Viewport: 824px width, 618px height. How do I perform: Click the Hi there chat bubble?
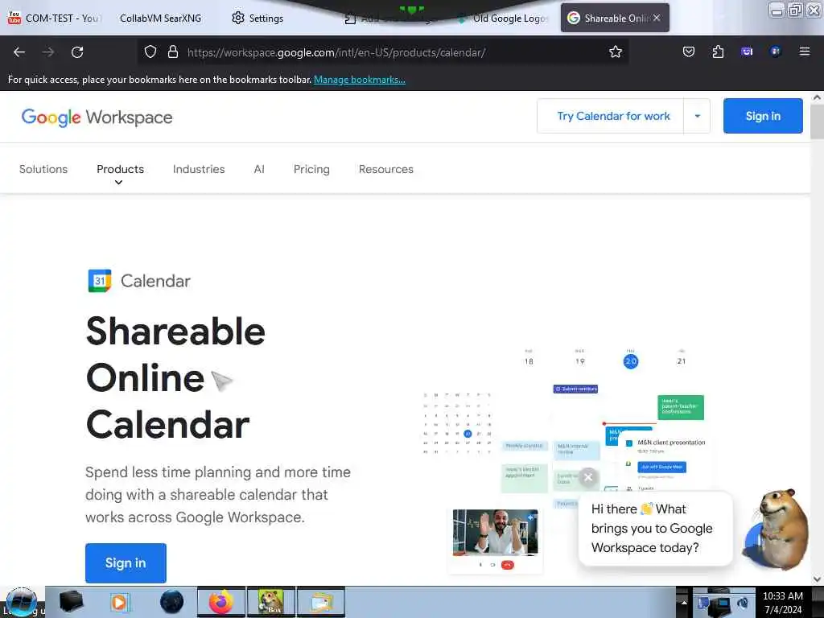[655, 529]
